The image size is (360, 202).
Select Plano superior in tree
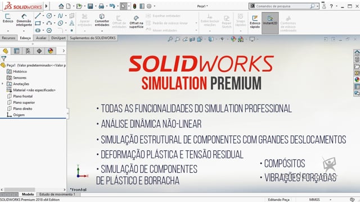[x=24, y=102]
